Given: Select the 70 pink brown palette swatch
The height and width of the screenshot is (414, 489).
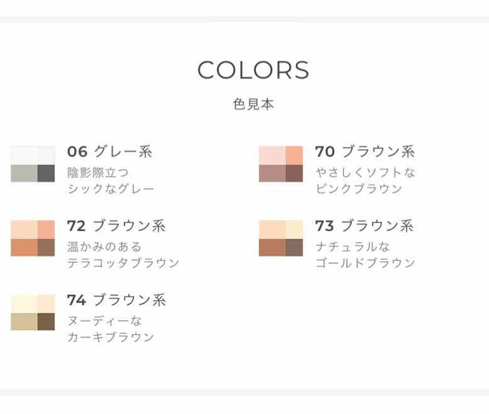Looking at the screenshot, I should tap(281, 164).
